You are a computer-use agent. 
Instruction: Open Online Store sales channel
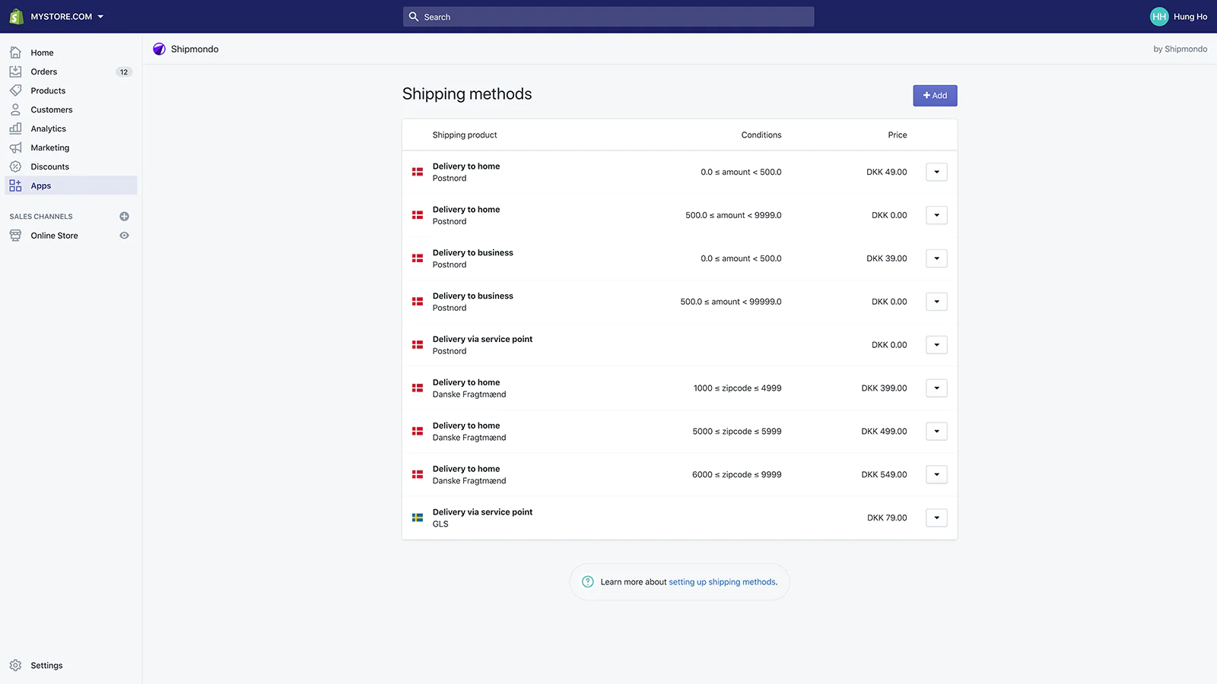tap(54, 236)
